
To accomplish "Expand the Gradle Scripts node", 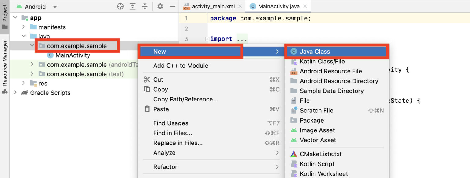I will [x=15, y=93].
